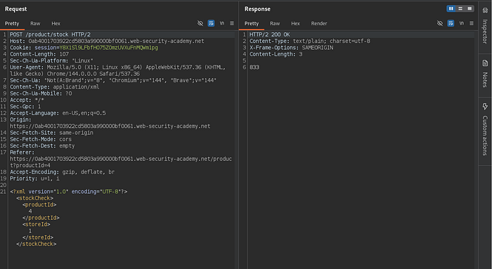The height and width of the screenshot is (269, 492).
Task: Click 'Content-Type: application/xml' header
Action: (55, 87)
